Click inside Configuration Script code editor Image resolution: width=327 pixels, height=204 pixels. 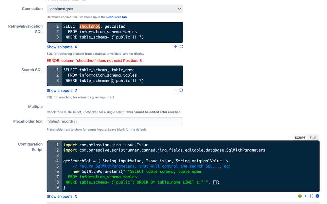(183, 166)
